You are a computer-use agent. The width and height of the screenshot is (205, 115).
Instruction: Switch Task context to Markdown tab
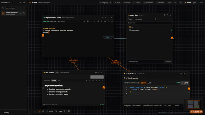(47, 80)
